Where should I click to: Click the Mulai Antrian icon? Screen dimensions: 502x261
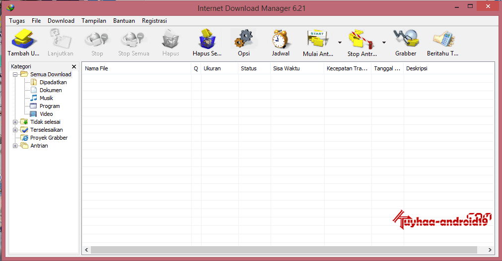click(318, 39)
